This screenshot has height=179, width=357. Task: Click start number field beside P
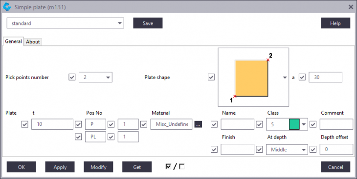128,124
